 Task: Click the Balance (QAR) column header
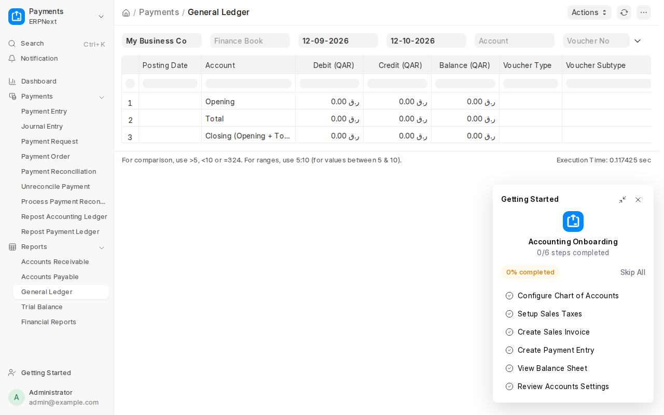point(465,65)
